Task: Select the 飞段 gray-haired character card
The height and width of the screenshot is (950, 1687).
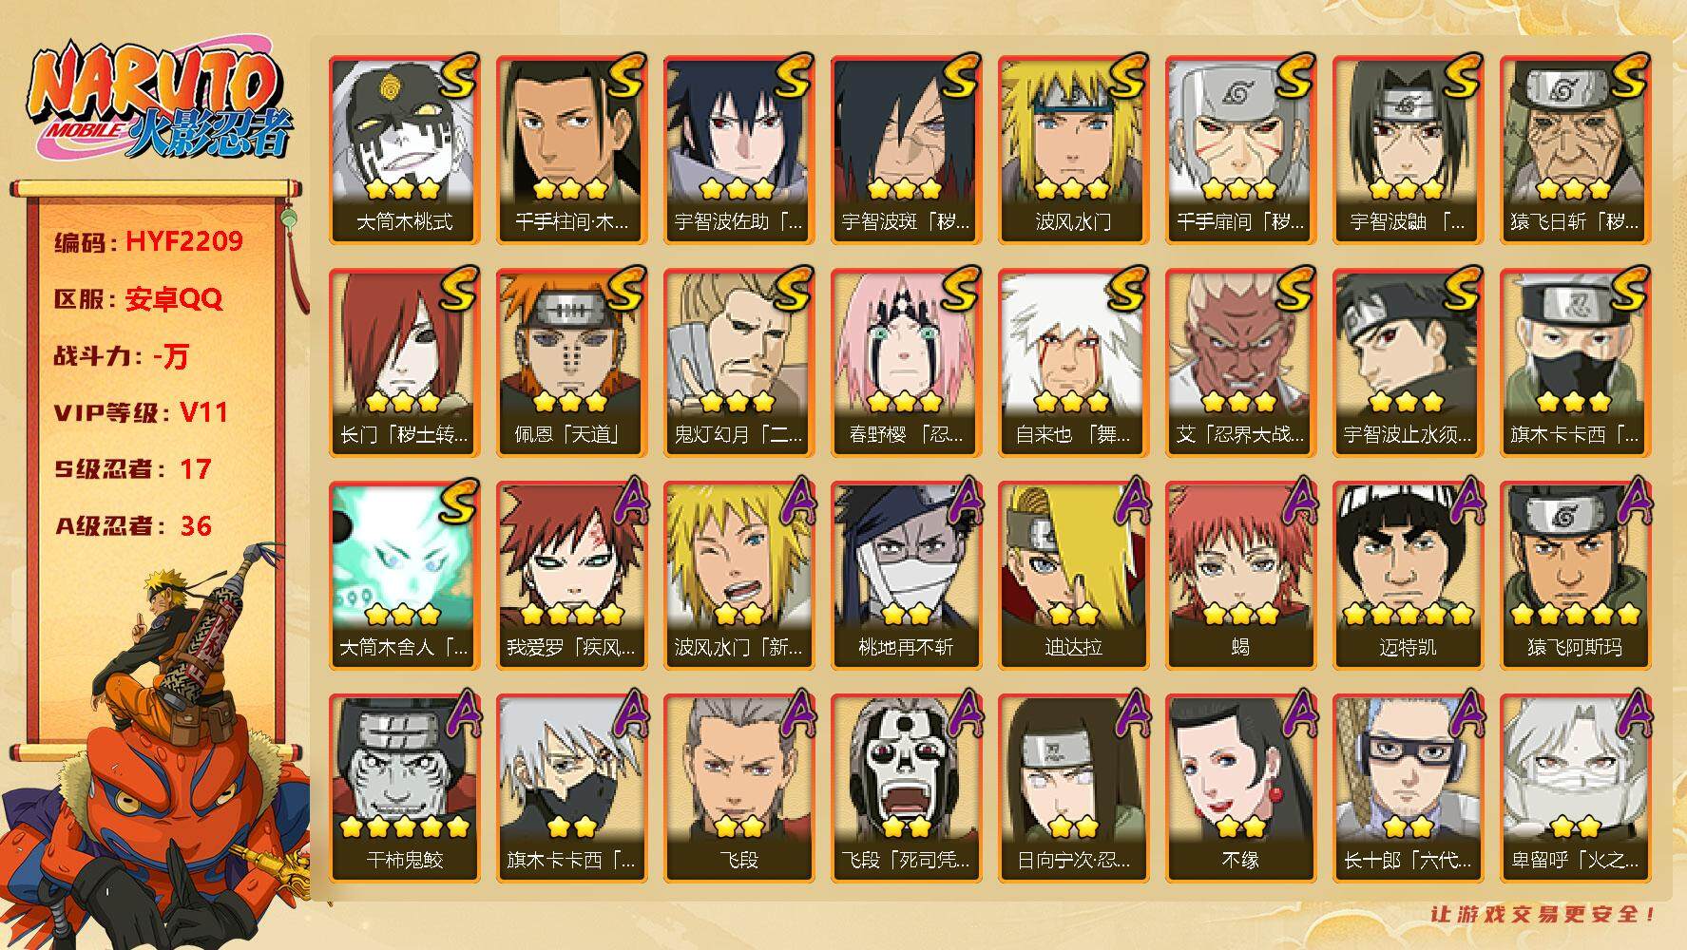Action: click(x=739, y=788)
